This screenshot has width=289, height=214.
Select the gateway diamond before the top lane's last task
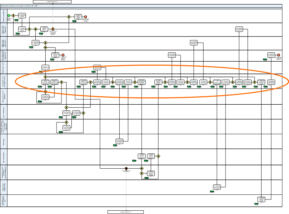click(x=69, y=17)
